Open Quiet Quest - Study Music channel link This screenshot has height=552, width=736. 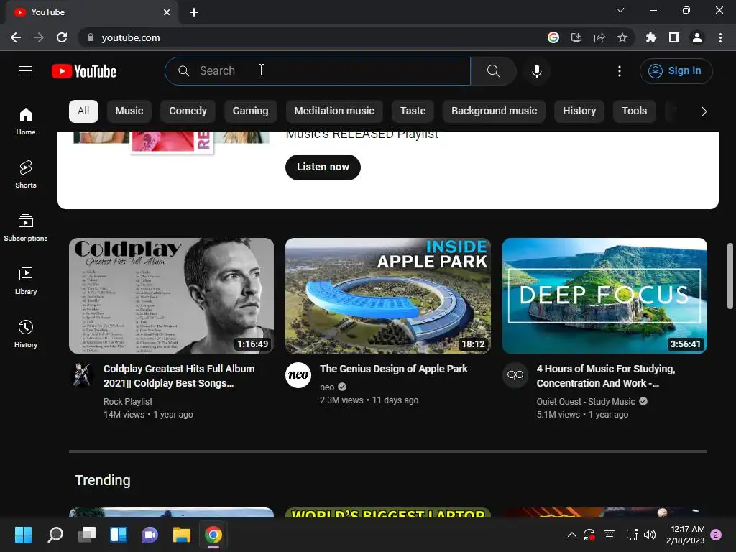tap(586, 401)
